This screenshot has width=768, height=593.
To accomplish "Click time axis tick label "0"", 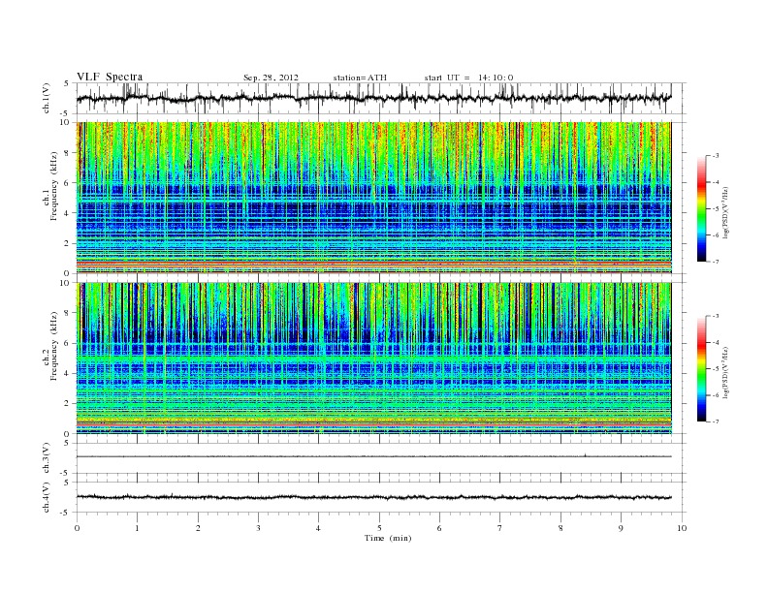I will point(77,528).
